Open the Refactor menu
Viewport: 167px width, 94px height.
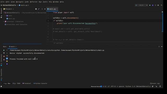34,2
